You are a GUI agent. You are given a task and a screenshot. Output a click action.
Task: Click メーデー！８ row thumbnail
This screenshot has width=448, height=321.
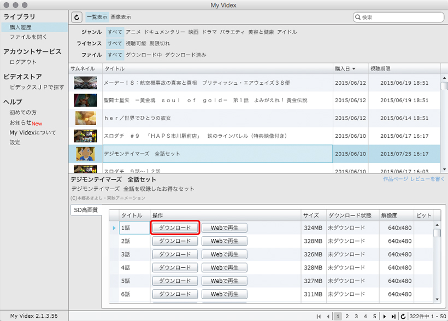point(85,83)
